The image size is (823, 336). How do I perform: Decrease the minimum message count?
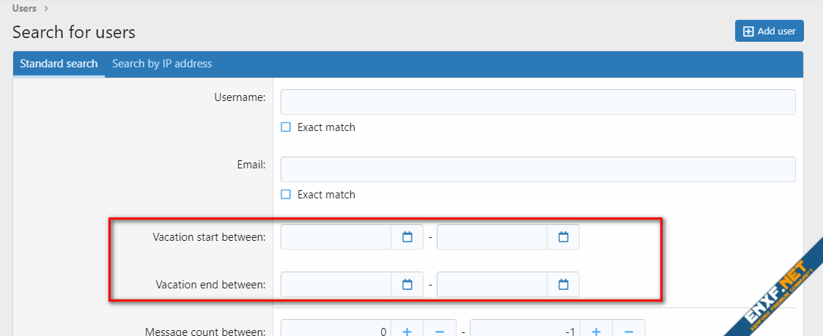coord(440,331)
